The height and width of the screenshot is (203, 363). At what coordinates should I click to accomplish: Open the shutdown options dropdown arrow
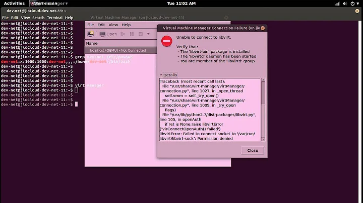(148, 34)
